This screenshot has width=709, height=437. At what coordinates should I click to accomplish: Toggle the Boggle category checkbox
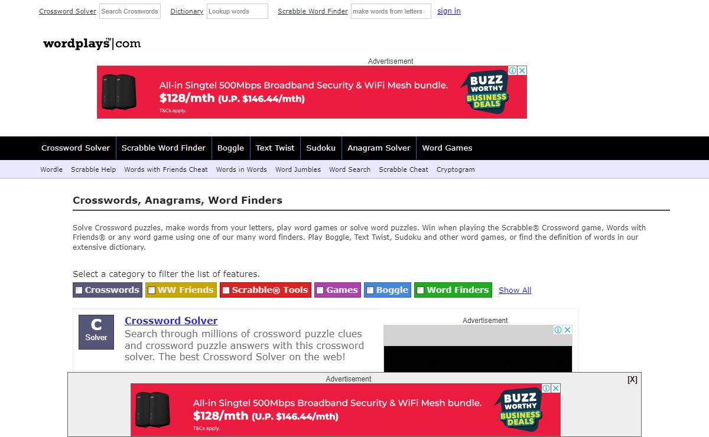tap(370, 290)
